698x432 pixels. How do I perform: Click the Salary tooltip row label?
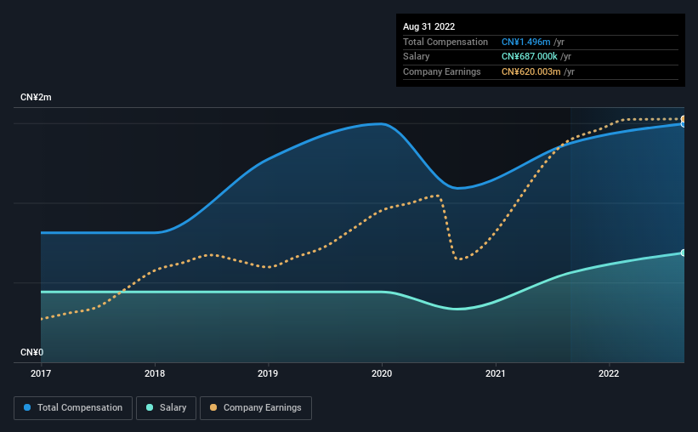pyautogui.click(x=417, y=57)
